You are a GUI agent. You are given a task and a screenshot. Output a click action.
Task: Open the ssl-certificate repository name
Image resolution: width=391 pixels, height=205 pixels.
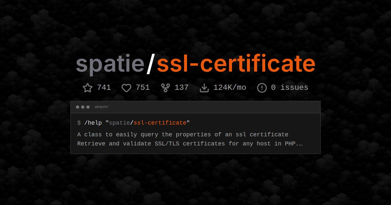click(236, 64)
